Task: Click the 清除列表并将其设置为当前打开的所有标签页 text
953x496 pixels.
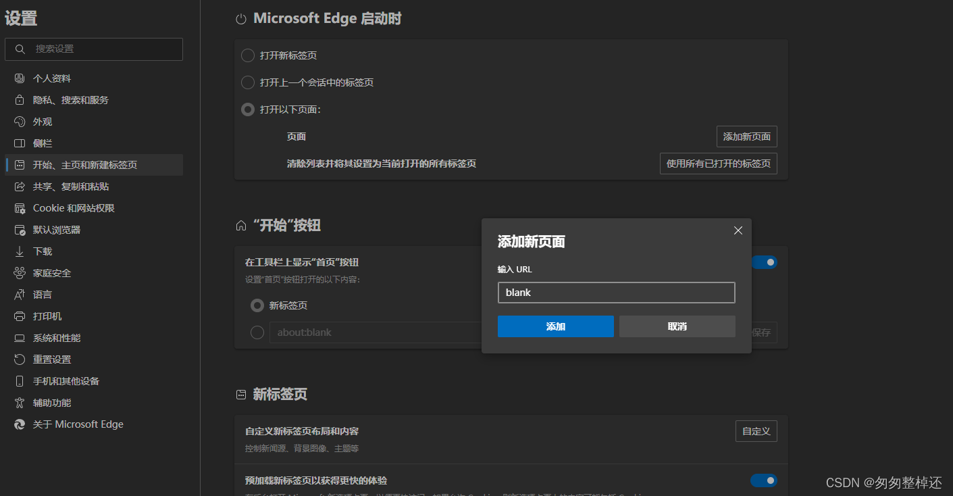Action: coord(382,164)
